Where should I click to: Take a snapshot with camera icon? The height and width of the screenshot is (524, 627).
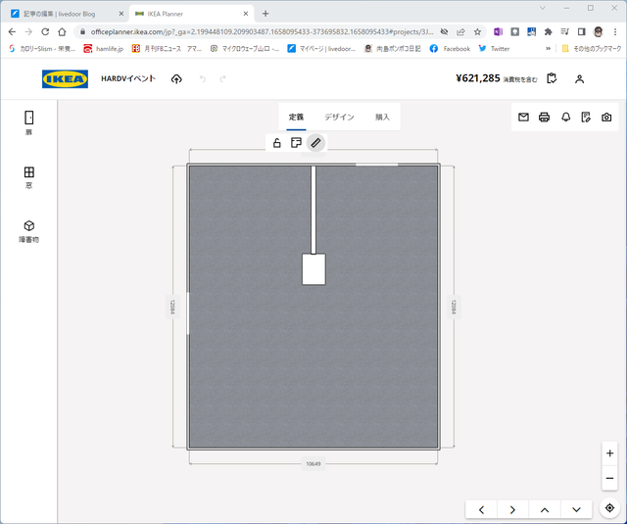tap(606, 118)
